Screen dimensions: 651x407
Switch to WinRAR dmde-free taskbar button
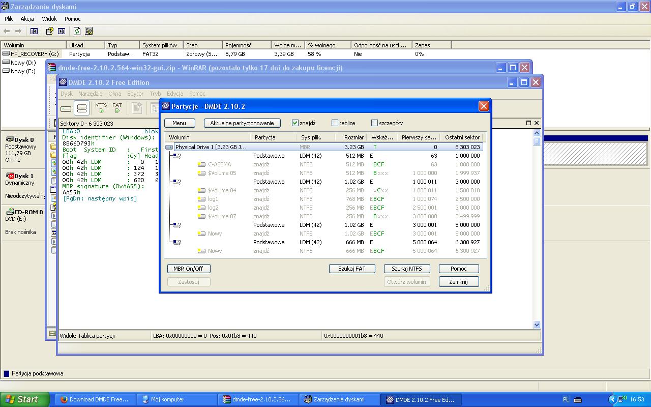coord(259,399)
